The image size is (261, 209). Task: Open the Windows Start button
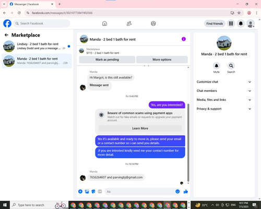click(5, 205)
